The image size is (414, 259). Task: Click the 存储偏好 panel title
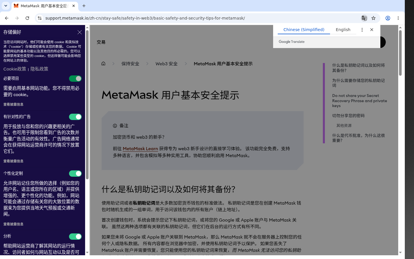pos(12,32)
